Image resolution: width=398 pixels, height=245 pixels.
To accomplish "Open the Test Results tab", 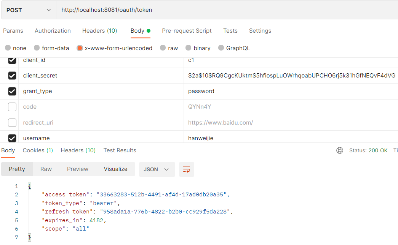I will (120, 150).
